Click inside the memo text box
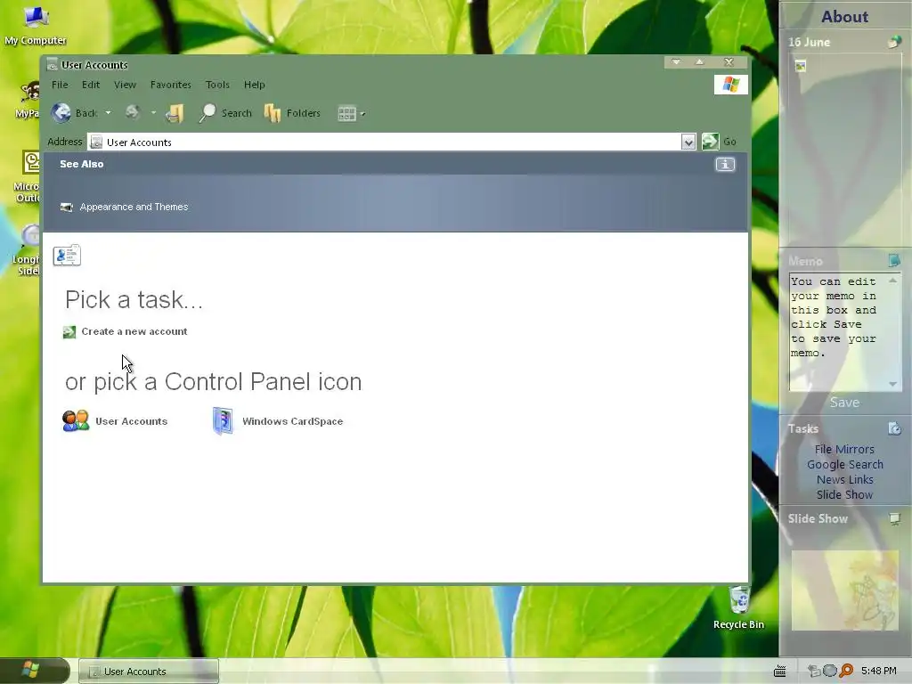The height and width of the screenshot is (684, 912). (x=837, y=331)
